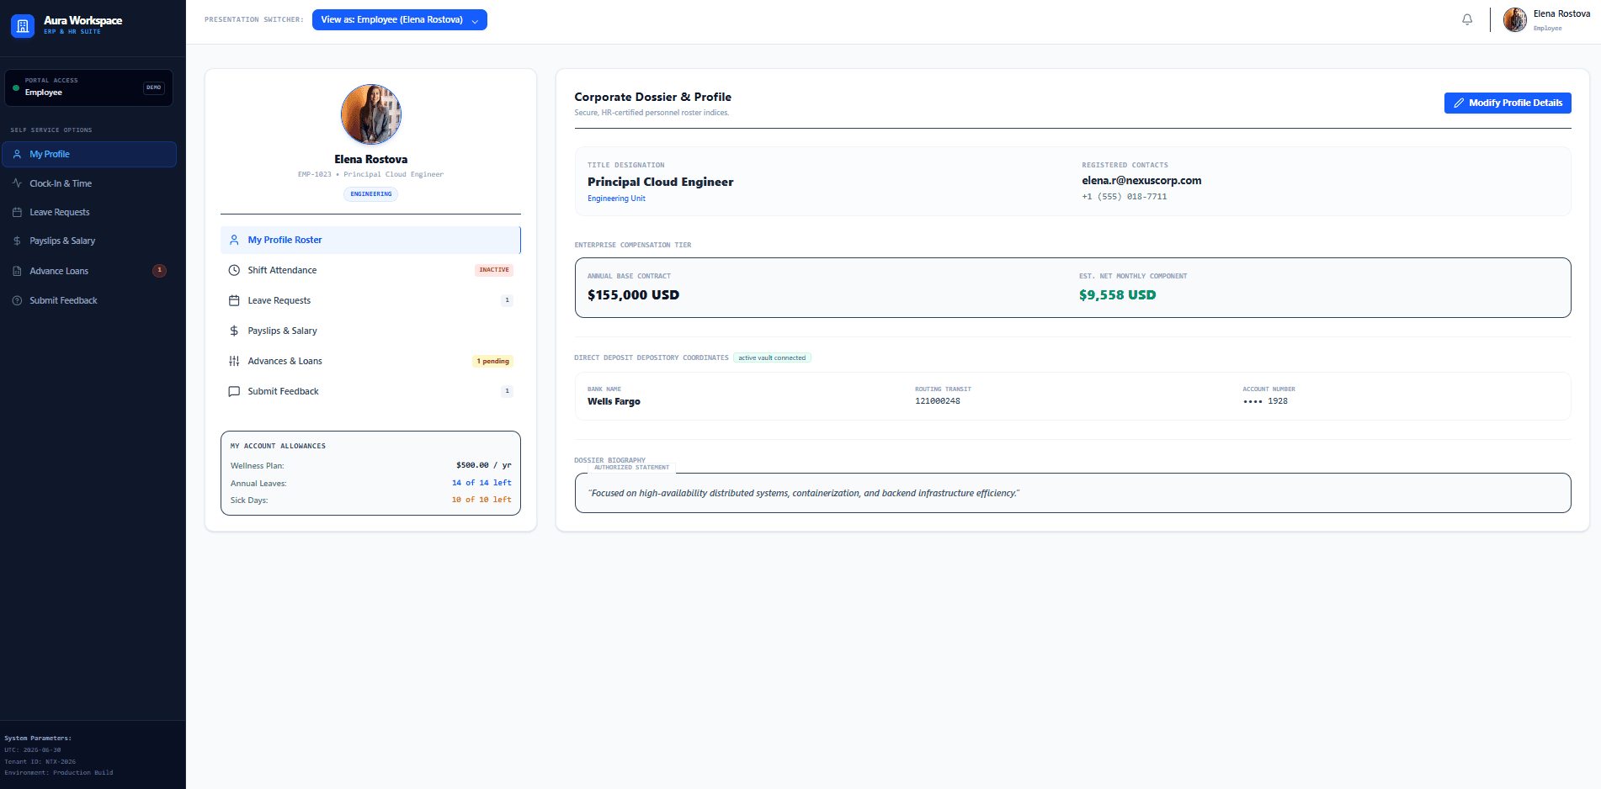Click the Submit Feedback count badge in profile card
Viewport: 1601px width, 789px height.
tap(507, 391)
